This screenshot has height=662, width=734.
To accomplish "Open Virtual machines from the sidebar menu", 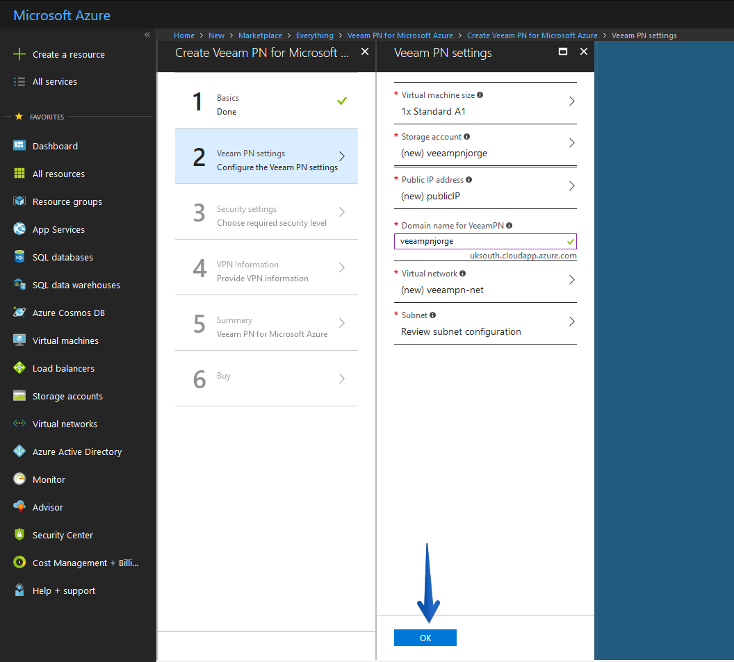I will 65,340.
